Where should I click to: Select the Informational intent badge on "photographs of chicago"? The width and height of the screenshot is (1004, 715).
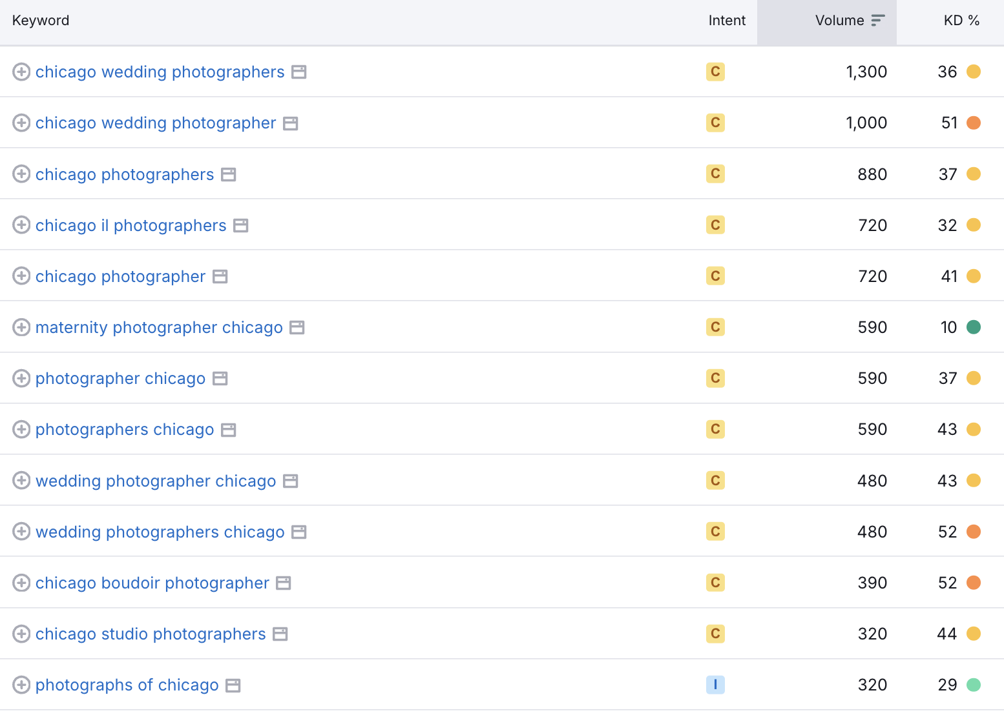tap(715, 685)
